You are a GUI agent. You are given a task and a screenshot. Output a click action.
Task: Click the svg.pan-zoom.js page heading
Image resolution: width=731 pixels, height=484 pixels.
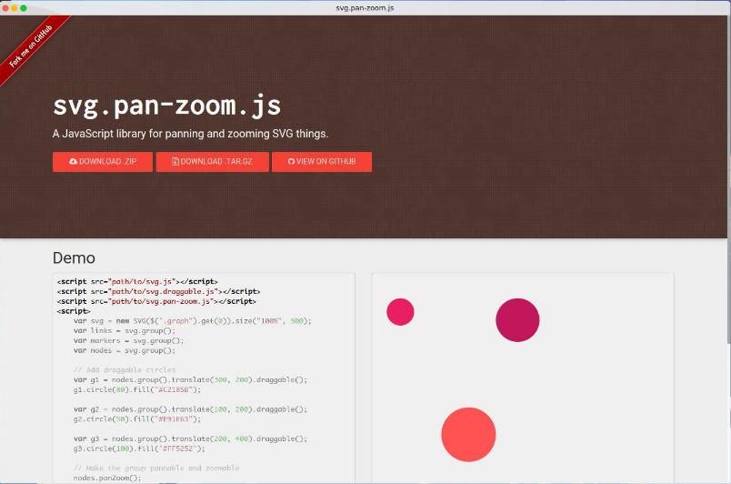click(x=167, y=106)
